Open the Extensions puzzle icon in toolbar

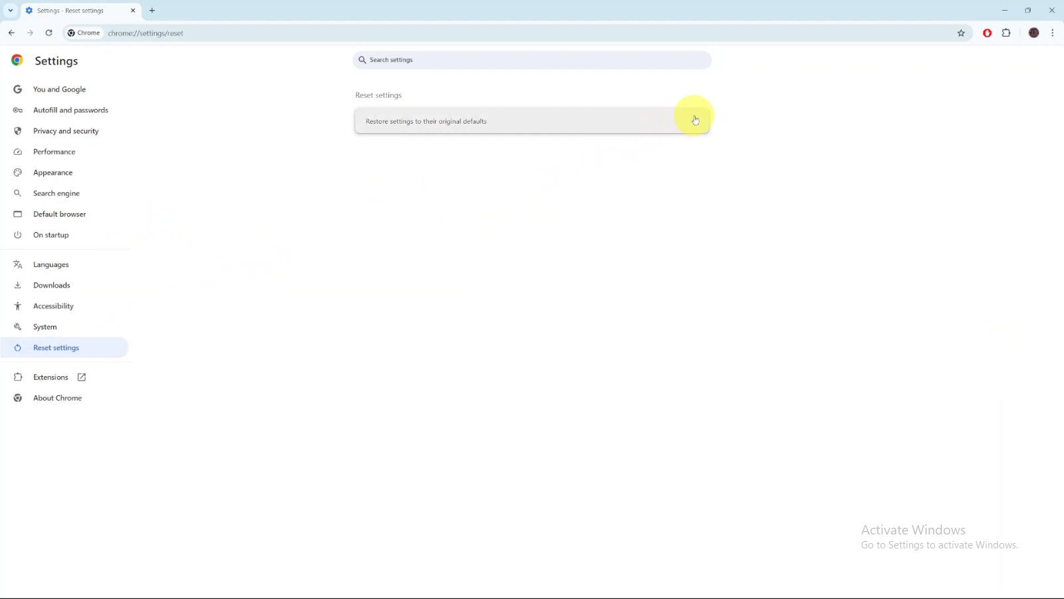click(x=1006, y=33)
